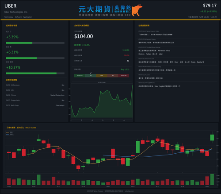
Task: Open the Yahoo Finance Video Instacart news headline
Action: pyautogui.click(x=155, y=35)
